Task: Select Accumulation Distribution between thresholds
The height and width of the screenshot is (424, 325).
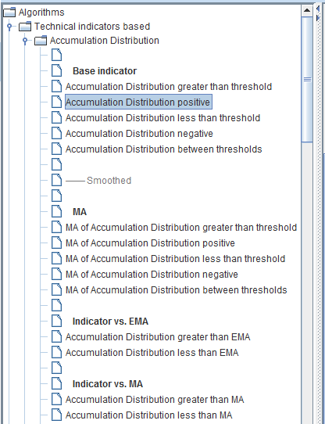Action: [164, 149]
